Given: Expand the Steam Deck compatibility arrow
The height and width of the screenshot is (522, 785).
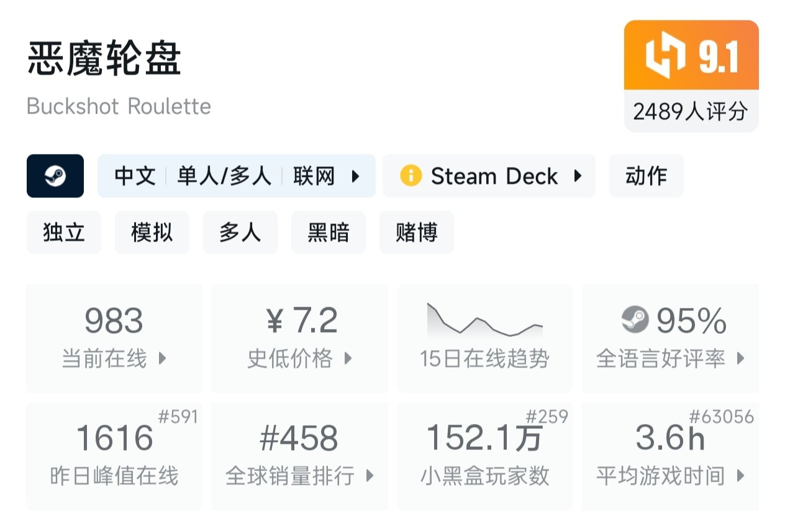Looking at the screenshot, I should click(578, 176).
